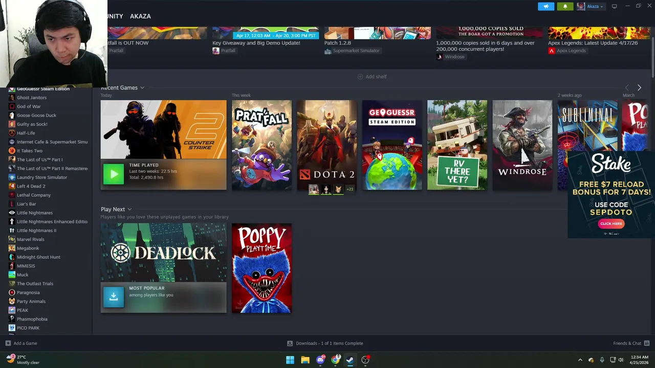Select Left 4 Dead 2 in the library
This screenshot has width=655, height=368.
click(31, 186)
